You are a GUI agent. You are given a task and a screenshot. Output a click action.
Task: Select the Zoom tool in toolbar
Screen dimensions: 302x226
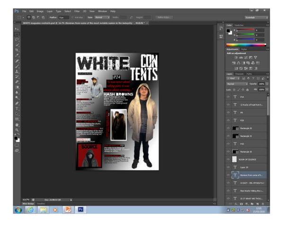click(x=17, y=130)
